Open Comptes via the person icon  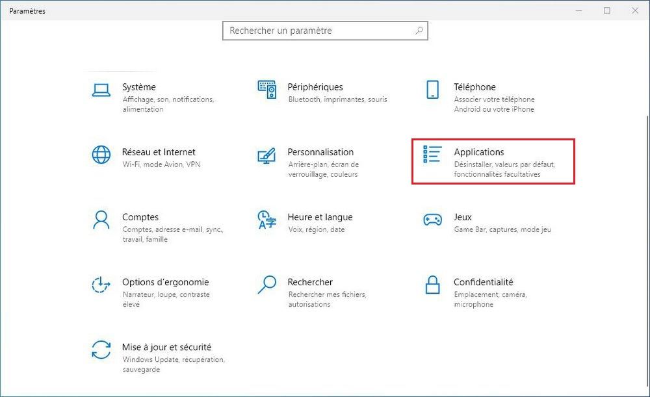click(101, 220)
